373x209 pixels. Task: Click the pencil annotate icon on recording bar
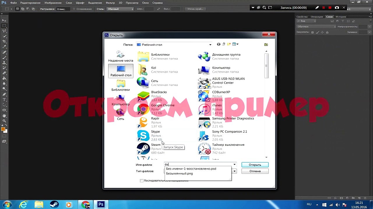point(317,8)
